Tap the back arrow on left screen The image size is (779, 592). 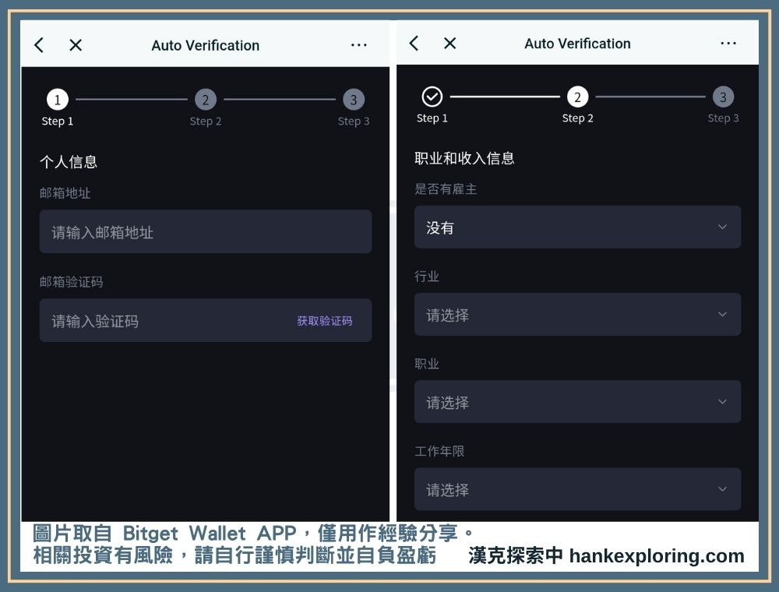pyautogui.click(x=38, y=44)
